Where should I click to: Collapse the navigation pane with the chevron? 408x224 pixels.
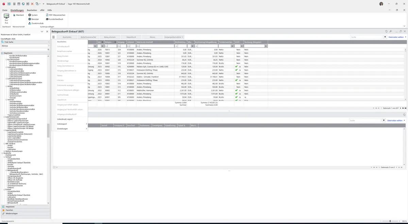(42, 31)
